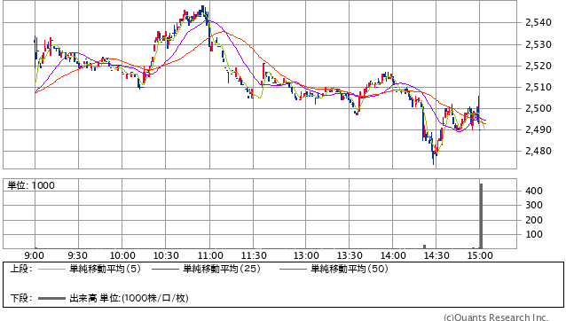Click the tall volume bar at 15:00
The height and width of the screenshot is (321, 566).
point(481,216)
